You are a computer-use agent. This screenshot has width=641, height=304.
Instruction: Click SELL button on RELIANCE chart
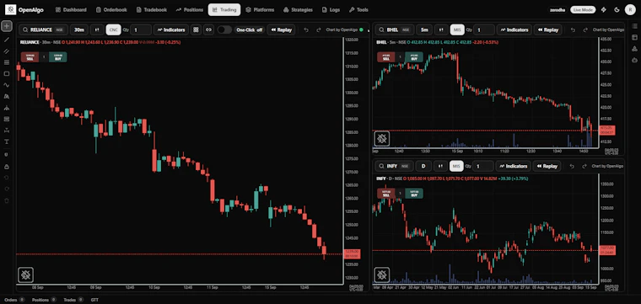[x=30, y=57]
